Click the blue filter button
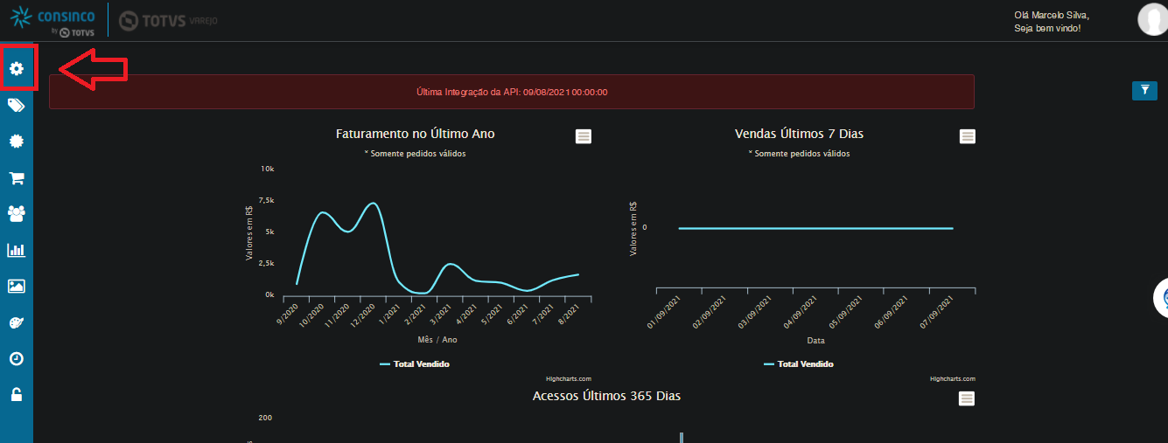Image resolution: width=1168 pixels, height=443 pixels. coord(1144,90)
